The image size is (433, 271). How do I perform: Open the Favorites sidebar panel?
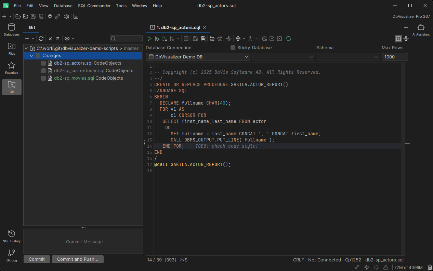tap(12, 68)
